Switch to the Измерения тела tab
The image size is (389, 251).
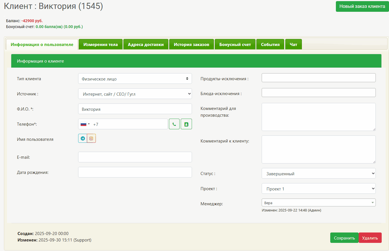(x=101, y=45)
